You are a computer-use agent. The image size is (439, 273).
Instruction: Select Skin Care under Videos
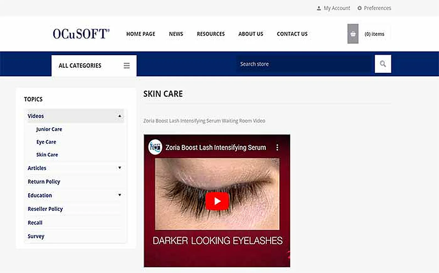pos(47,155)
